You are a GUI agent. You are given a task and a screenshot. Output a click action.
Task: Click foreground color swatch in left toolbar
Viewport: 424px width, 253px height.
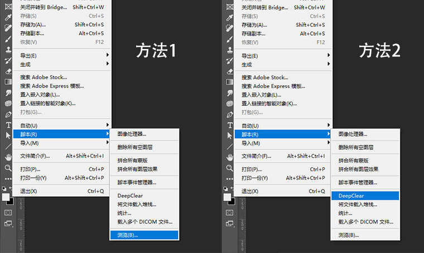pos(7,197)
